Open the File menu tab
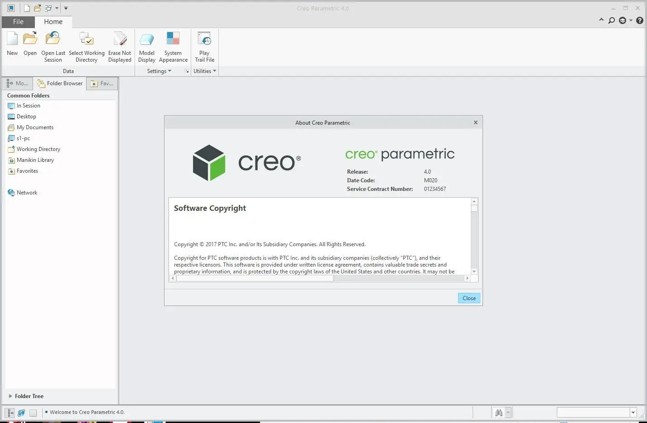647x423 pixels. [x=18, y=22]
